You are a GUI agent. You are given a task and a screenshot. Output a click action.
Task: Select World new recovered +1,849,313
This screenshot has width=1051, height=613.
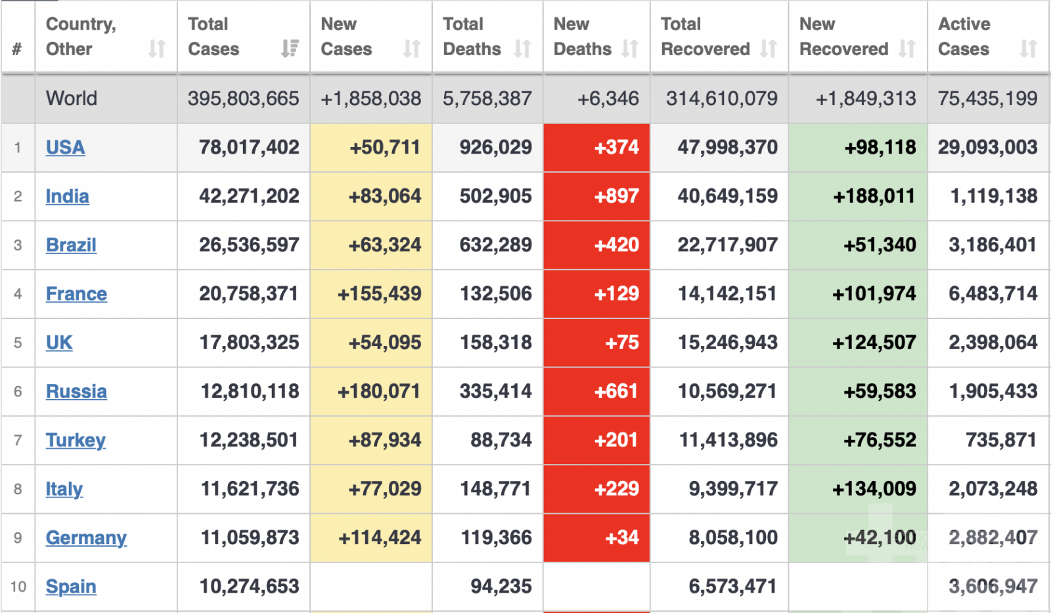866,98
